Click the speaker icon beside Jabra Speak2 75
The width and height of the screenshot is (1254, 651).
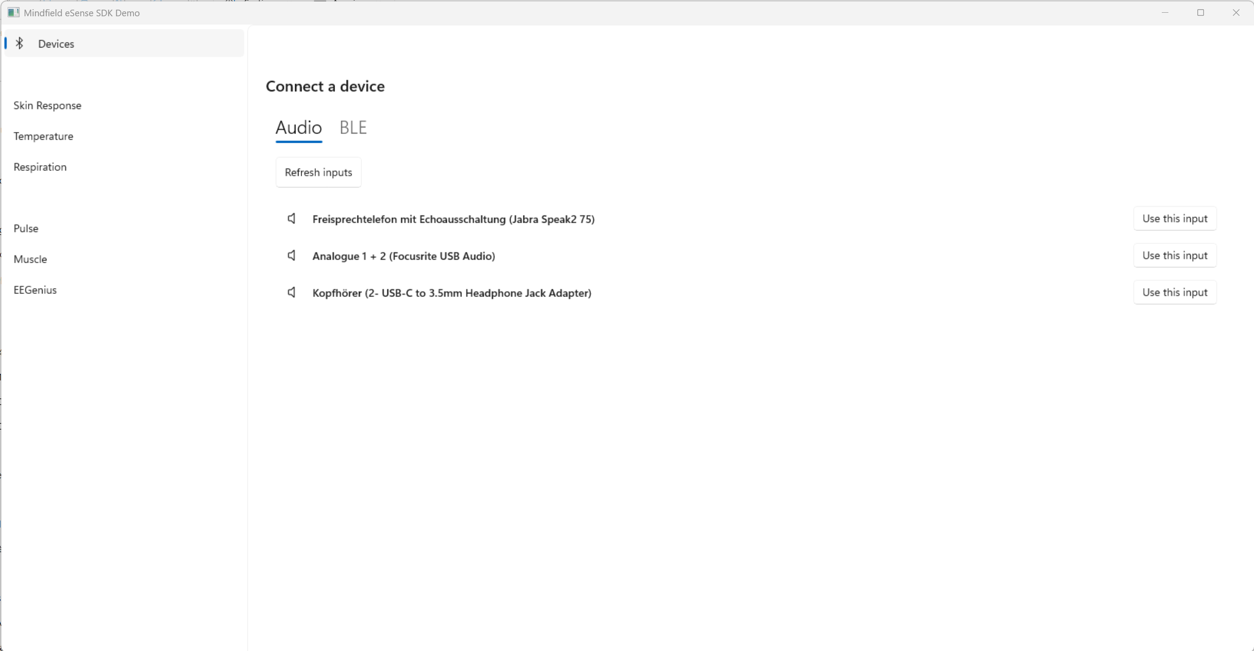[291, 219]
